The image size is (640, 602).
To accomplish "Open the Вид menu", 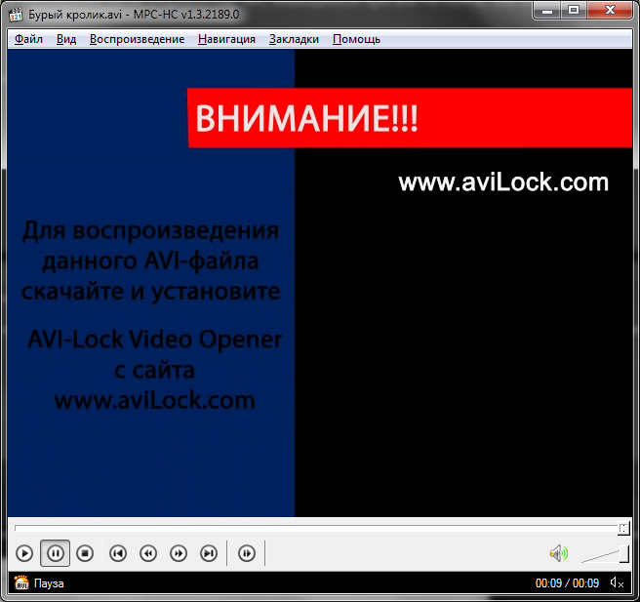I will (x=66, y=39).
